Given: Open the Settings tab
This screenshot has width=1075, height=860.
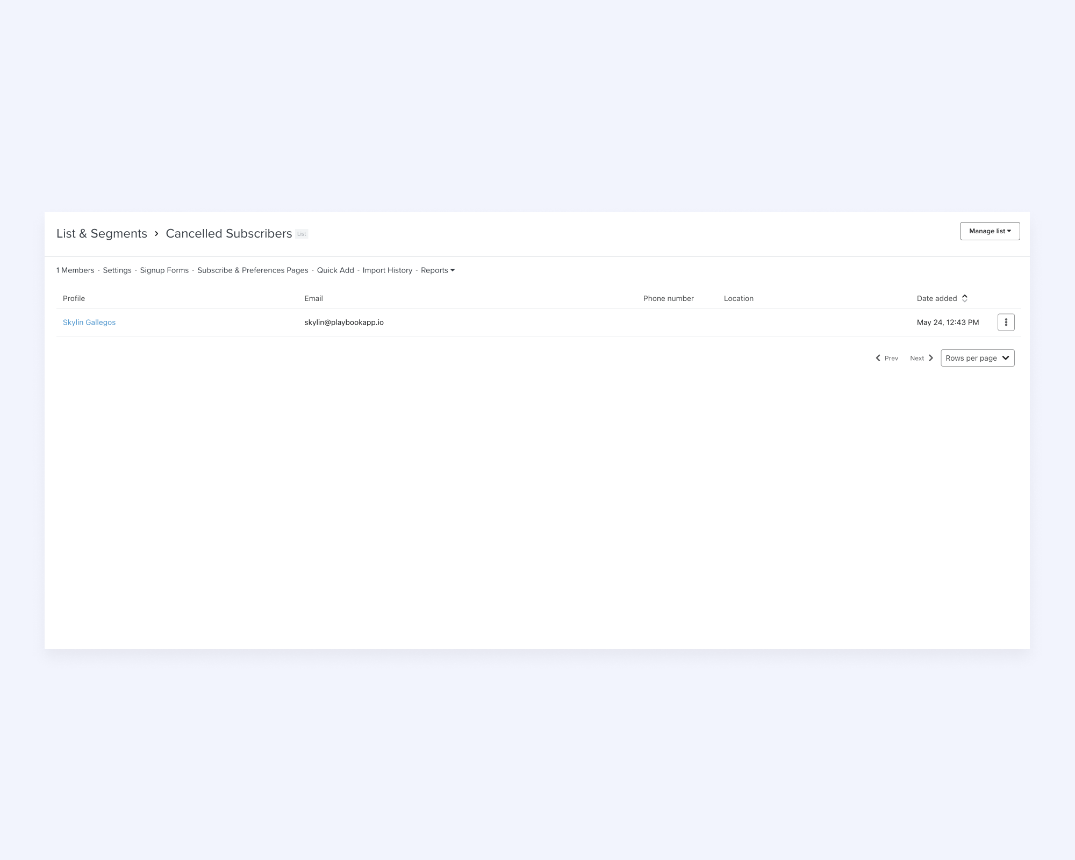Looking at the screenshot, I should (x=117, y=270).
